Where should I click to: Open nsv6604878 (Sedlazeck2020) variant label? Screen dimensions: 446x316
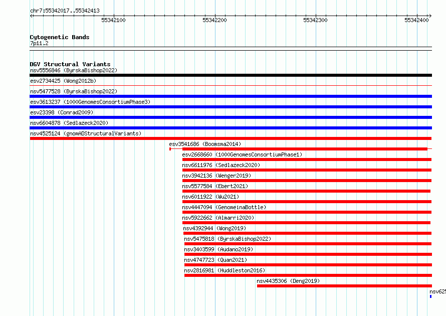[x=69, y=123]
